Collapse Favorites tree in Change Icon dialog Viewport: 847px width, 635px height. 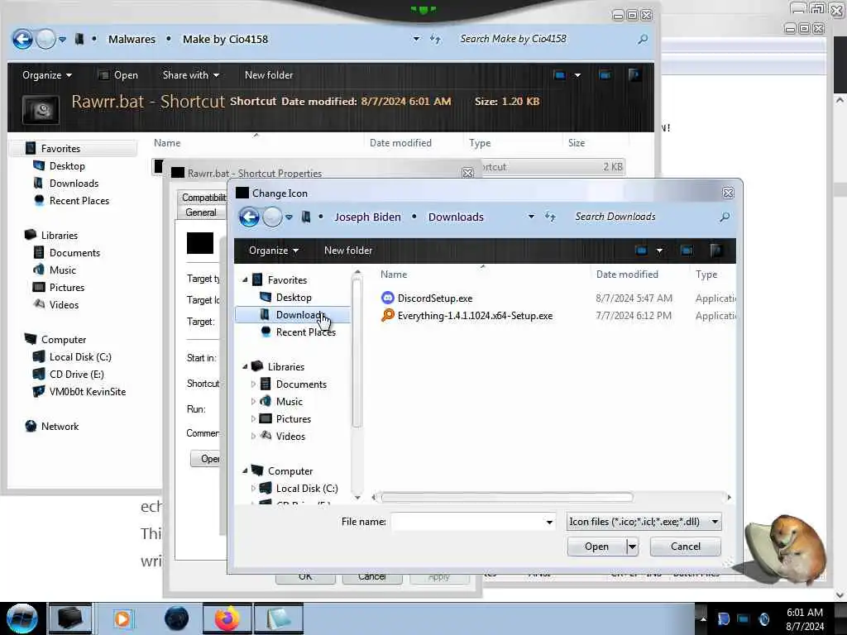click(x=245, y=279)
